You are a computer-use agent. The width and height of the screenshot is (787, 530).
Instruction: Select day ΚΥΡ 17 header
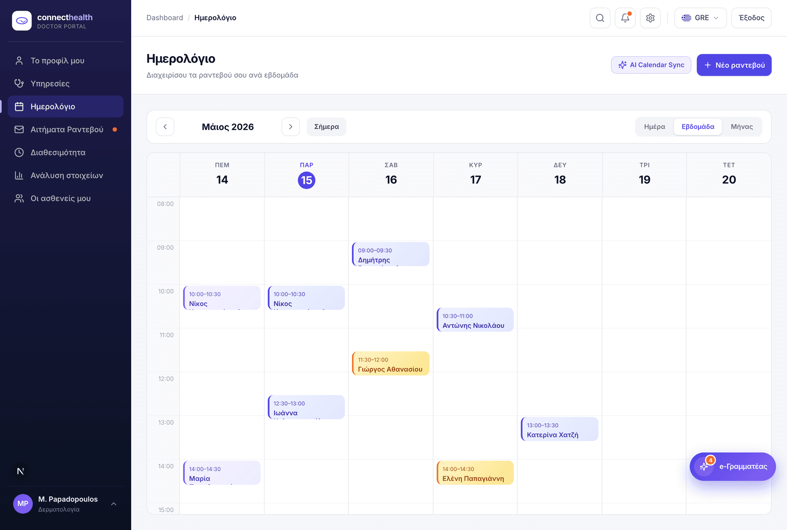coord(475,175)
